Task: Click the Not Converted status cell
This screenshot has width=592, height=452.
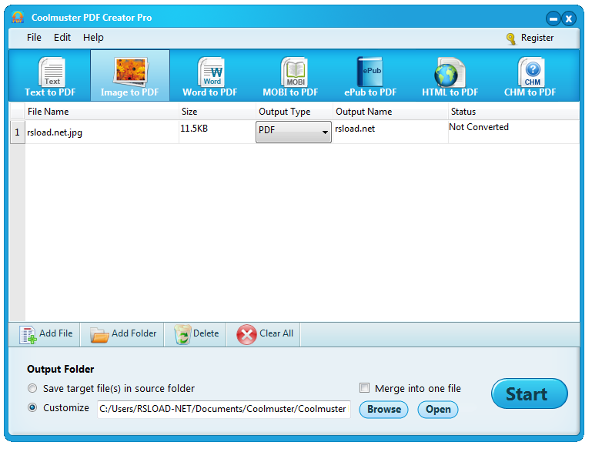Action: tap(513, 132)
